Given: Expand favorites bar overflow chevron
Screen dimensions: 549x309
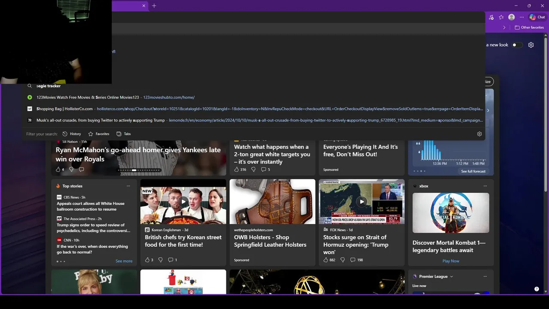Looking at the screenshot, I should tap(504, 27).
